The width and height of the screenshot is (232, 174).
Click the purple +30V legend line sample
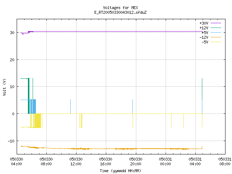[216, 23]
